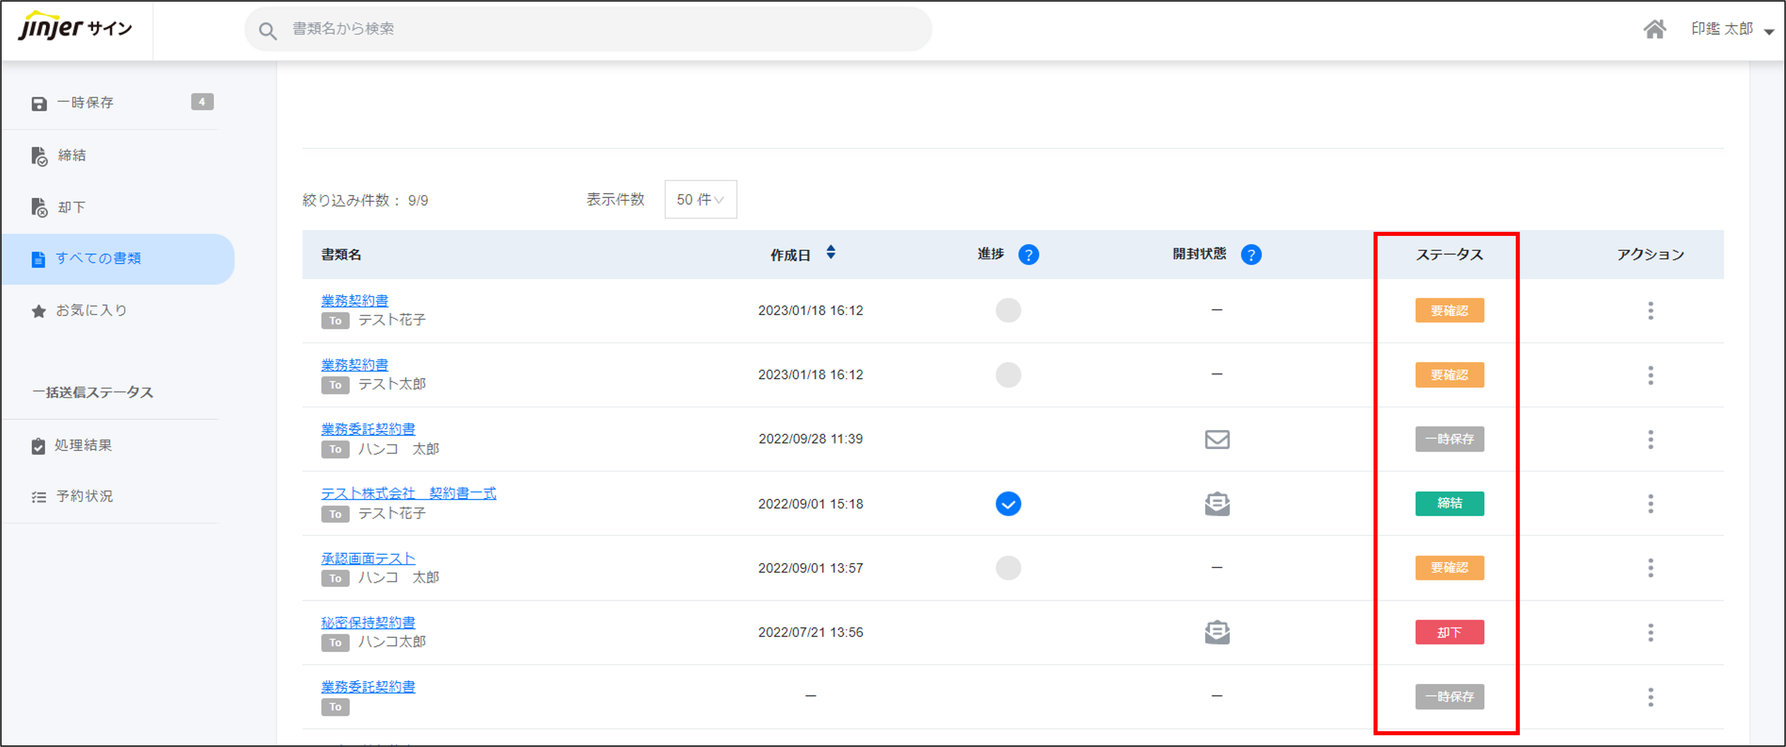Open the 一時保存 sidebar item

(x=85, y=103)
